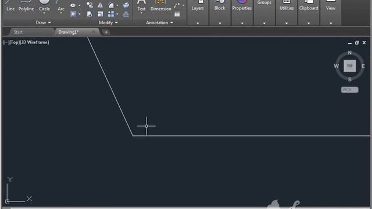Open the Ellipse options dropdown arrow
This screenshot has height=209, width=372.
pos(79,5)
